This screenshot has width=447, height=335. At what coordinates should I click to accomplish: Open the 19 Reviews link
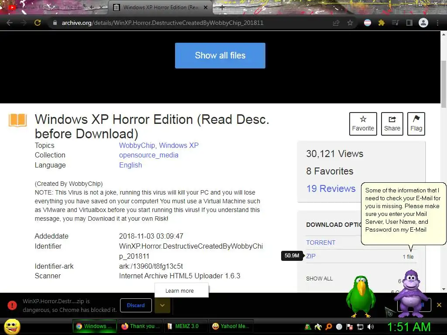(331, 188)
